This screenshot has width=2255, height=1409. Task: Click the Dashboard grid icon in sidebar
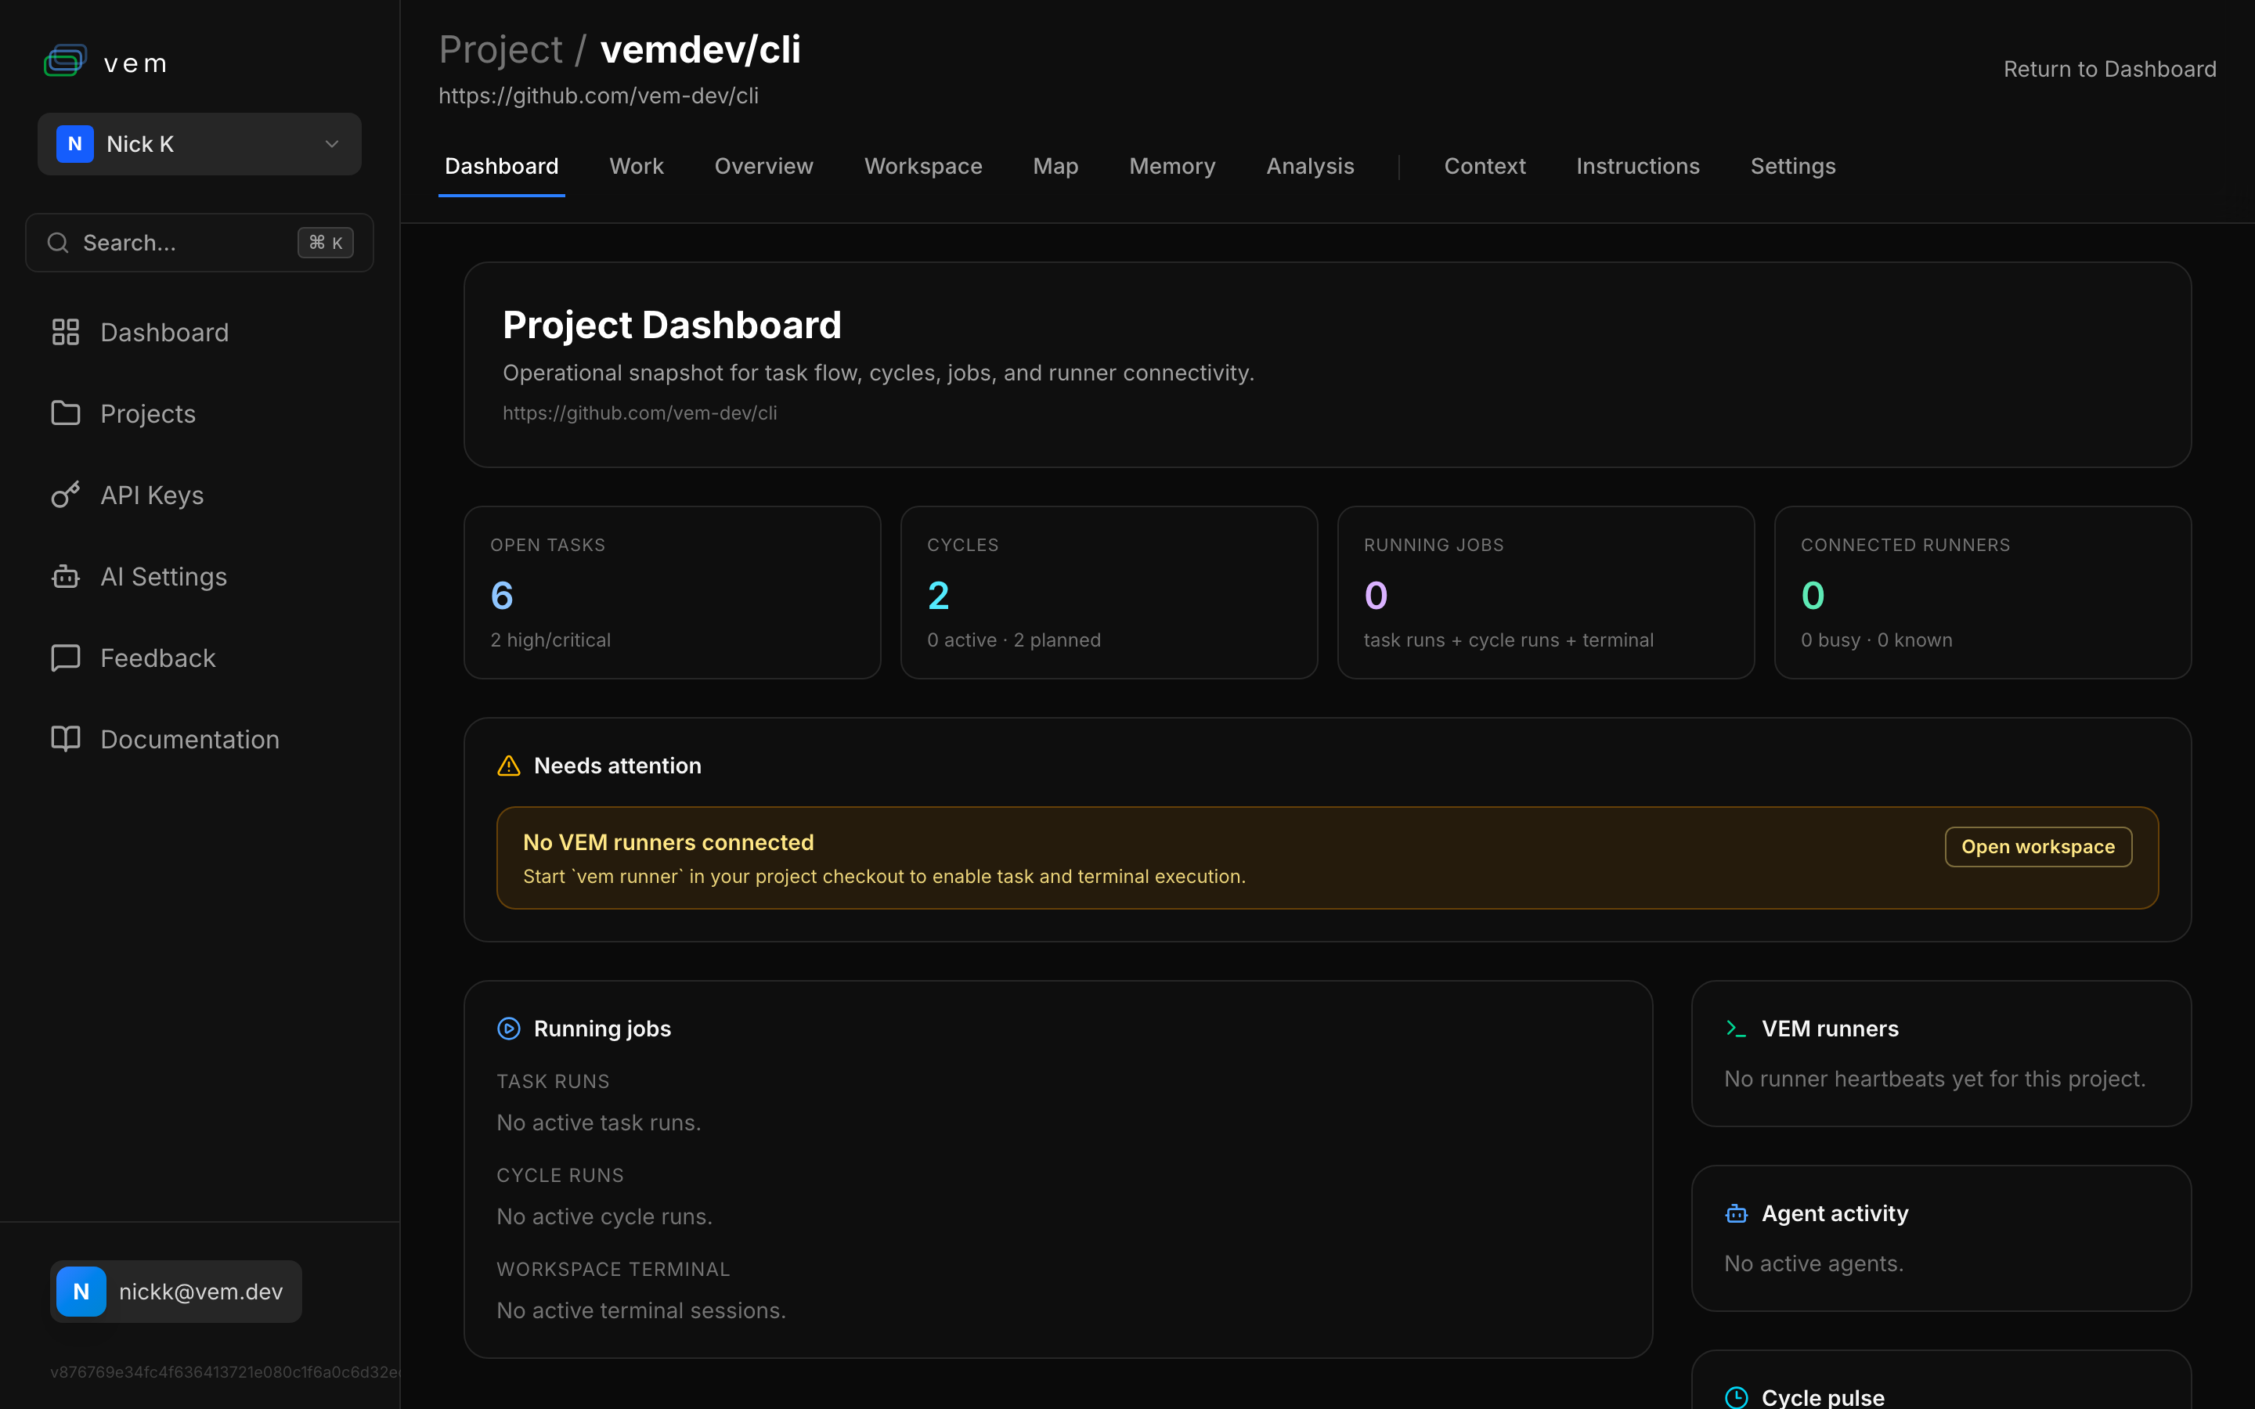pyautogui.click(x=65, y=332)
